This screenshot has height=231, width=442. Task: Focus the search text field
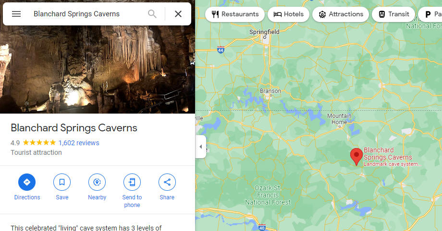(87, 14)
